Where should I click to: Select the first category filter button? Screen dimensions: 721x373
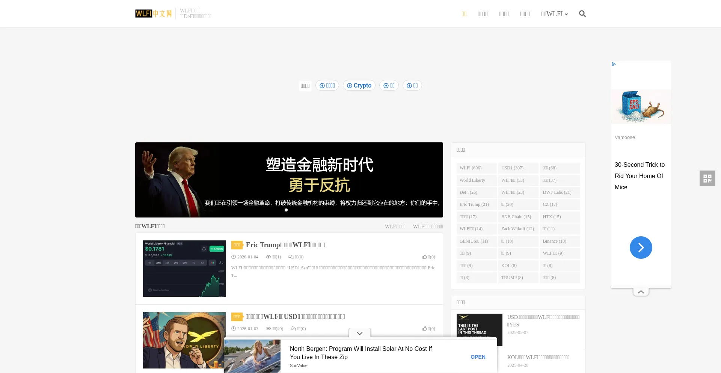[x=305, y=86]
